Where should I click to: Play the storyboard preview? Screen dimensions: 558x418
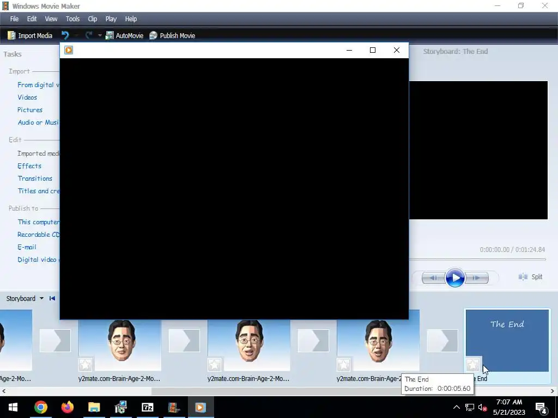455,278
